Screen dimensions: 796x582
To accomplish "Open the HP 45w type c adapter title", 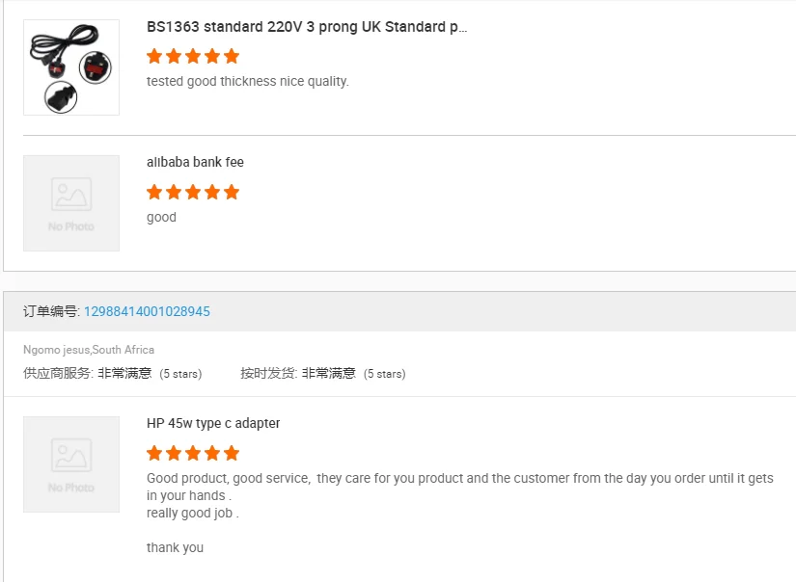I will click(213, 423).
